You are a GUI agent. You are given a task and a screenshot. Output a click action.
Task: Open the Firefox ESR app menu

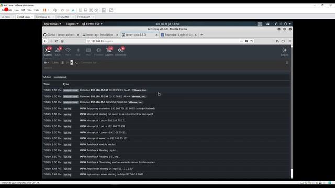92,24
